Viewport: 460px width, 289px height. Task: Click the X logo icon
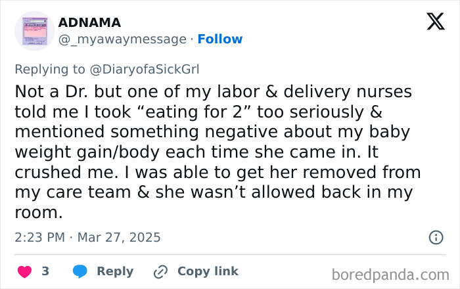[x=435, y=22]
